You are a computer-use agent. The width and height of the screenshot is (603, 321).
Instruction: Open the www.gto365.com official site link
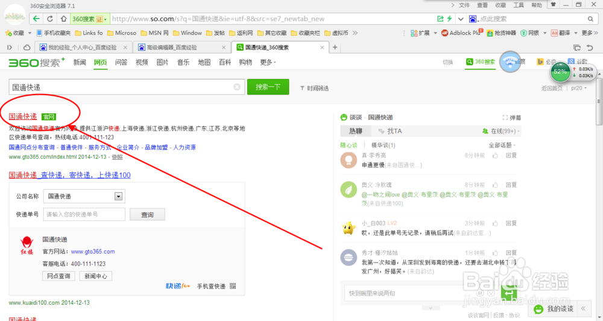(93, 252)
